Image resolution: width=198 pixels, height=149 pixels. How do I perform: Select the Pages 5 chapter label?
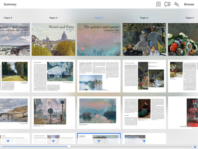53,18
